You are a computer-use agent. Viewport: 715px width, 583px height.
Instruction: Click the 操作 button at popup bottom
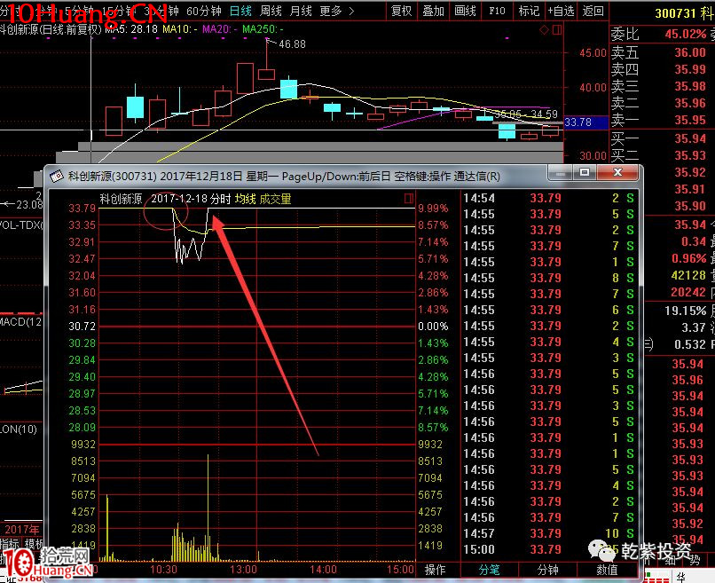tap(435, 570)
